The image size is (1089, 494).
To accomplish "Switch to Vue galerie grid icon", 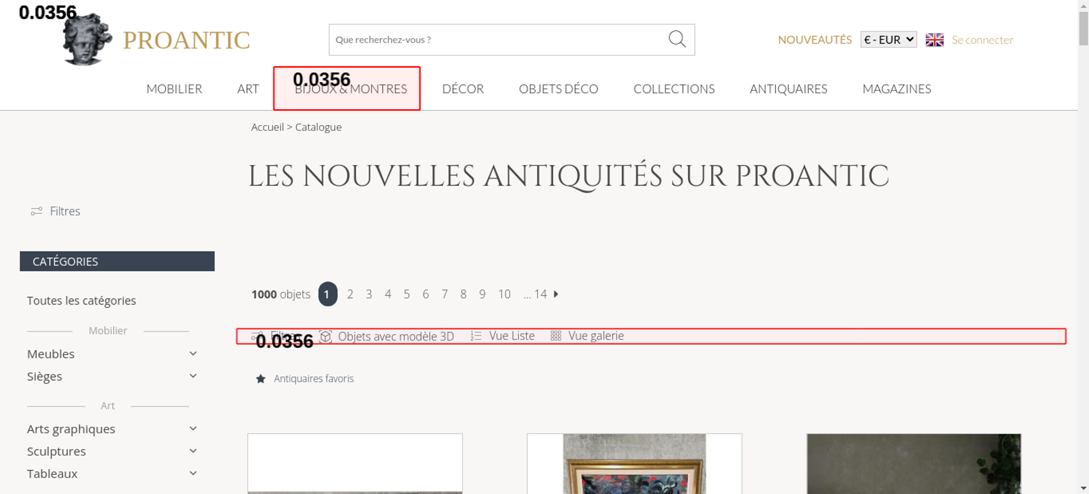I will [555, 336].
